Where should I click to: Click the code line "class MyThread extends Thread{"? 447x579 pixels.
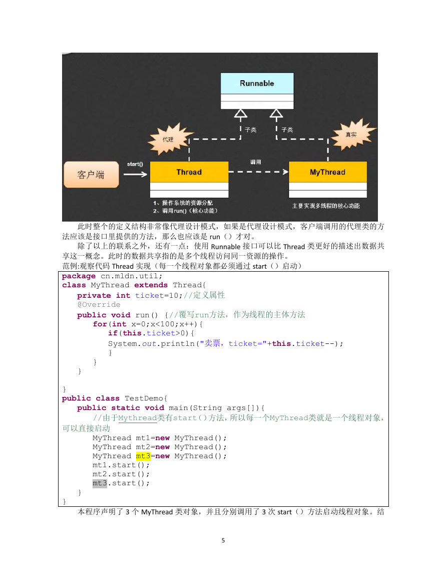pos(134,285)
